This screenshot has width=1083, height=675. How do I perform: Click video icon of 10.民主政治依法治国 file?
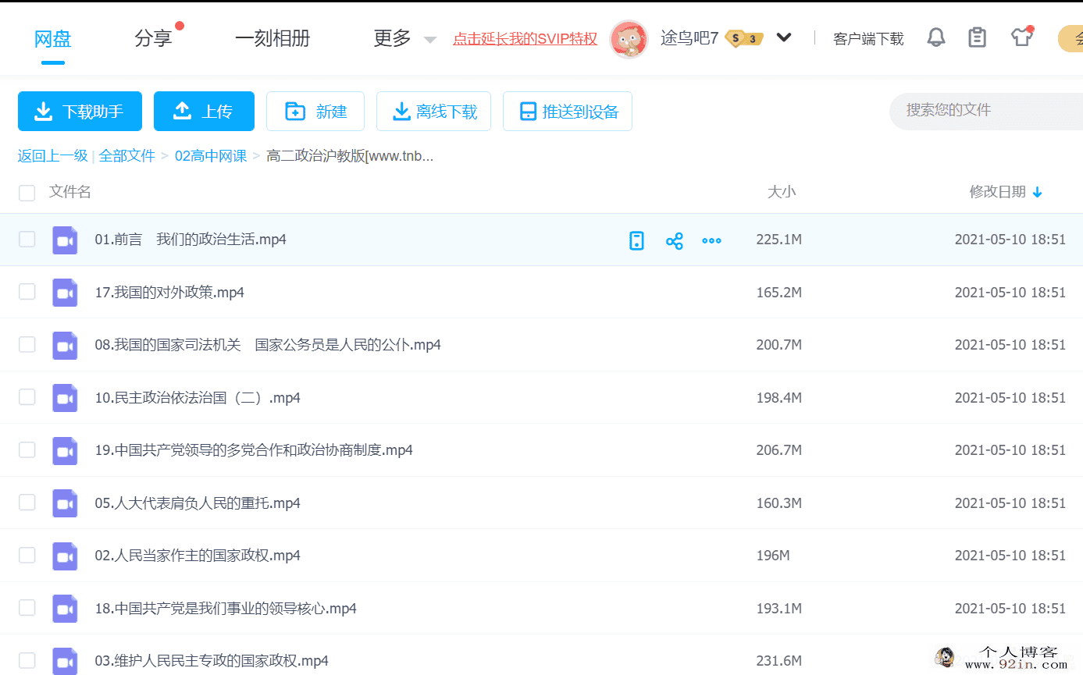coord(65,398)
